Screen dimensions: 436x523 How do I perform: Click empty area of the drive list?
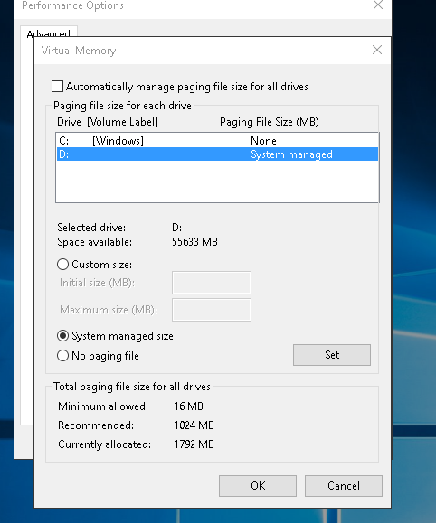coord(217,182)
